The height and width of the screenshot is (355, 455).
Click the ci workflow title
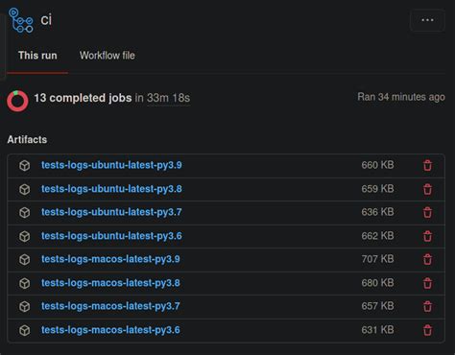pyautogui.click(x=46, y=20)
